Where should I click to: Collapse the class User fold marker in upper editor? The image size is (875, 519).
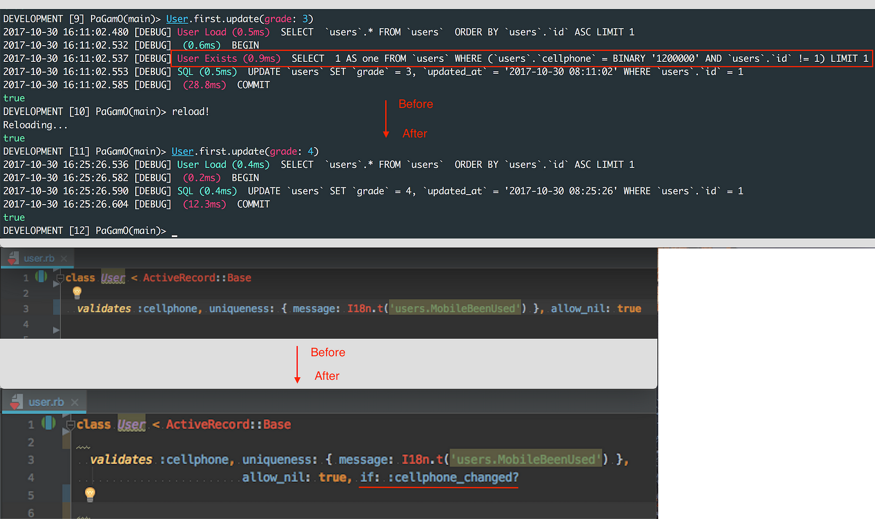60,278
